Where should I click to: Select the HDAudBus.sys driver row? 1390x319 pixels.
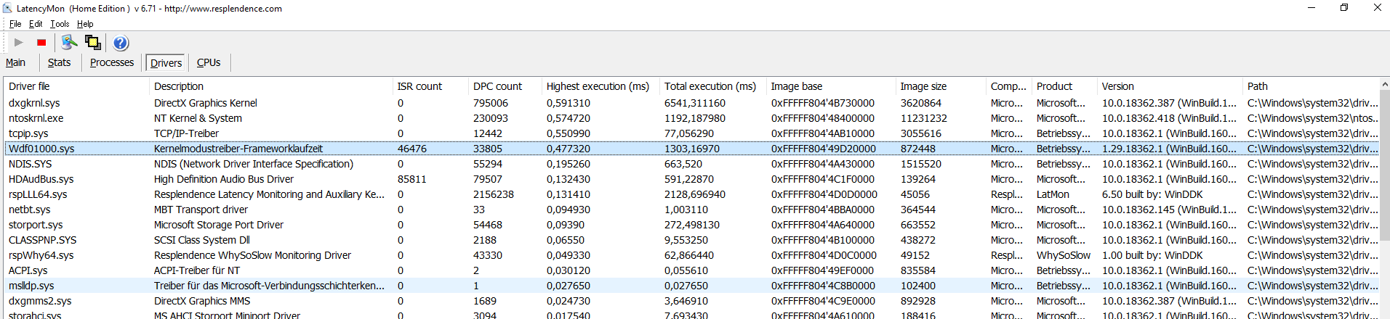pyautogui.click(x=691, y=179)
